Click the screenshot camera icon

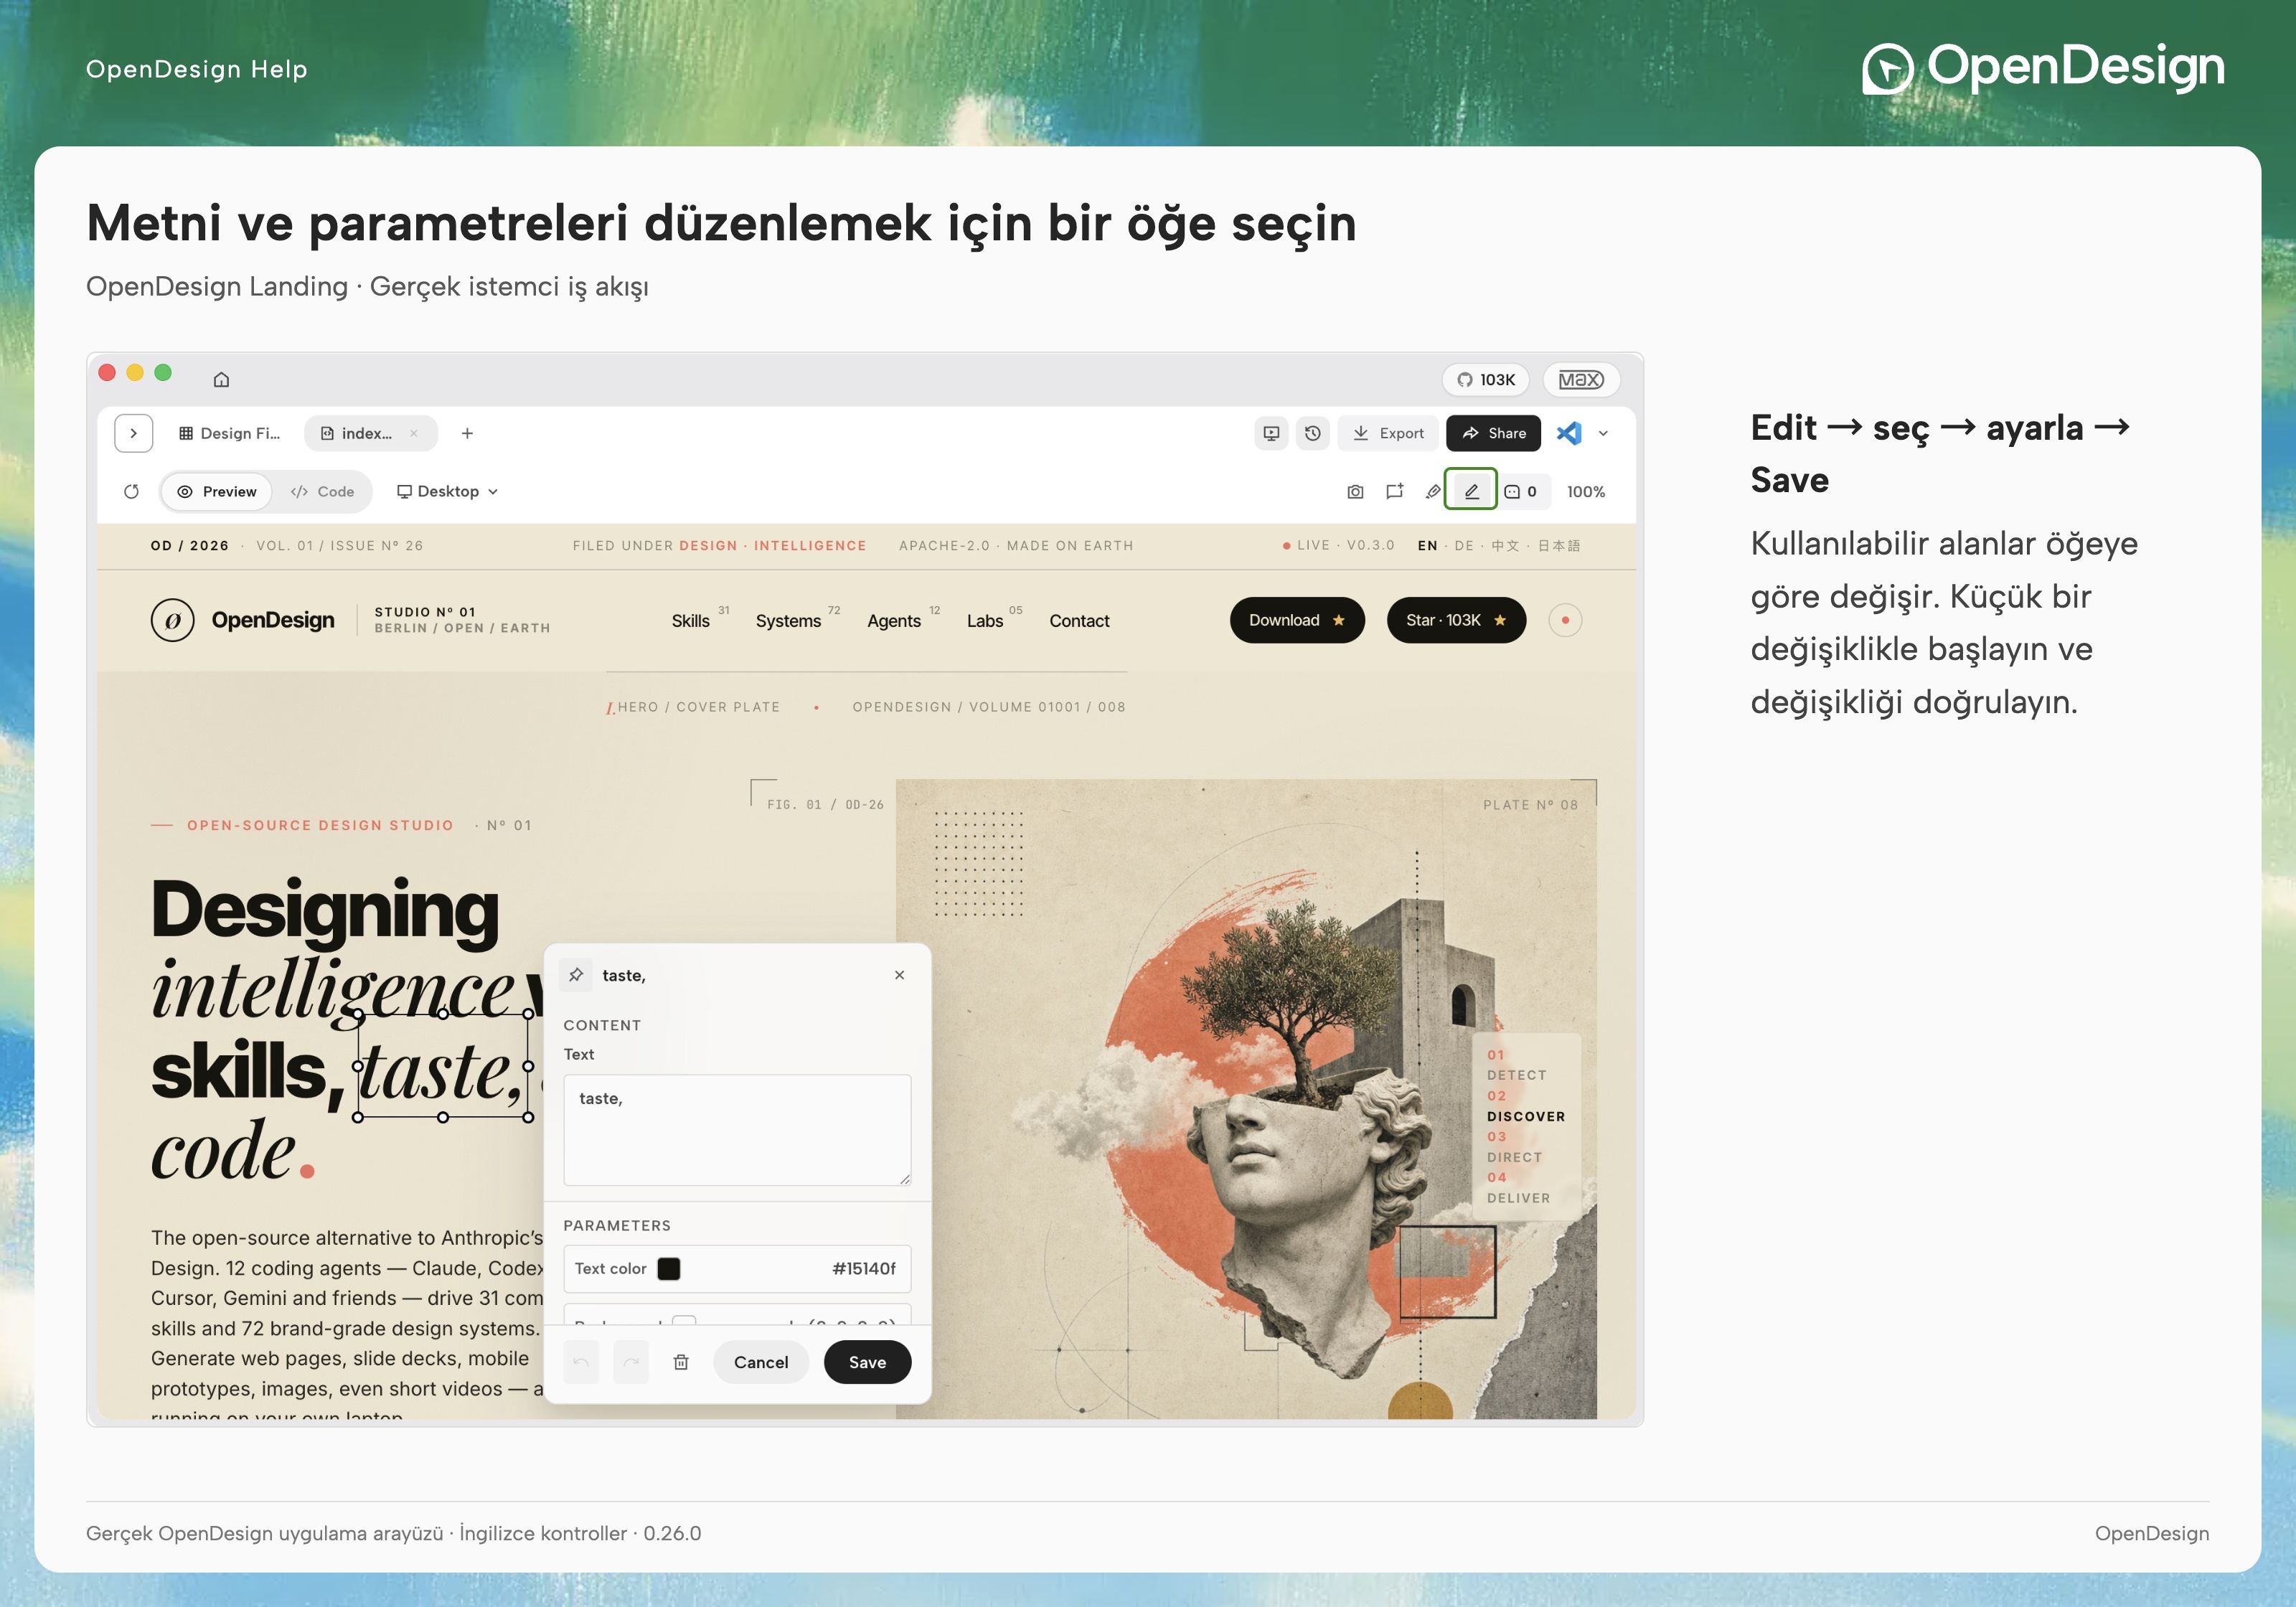tap(1355, 491)
